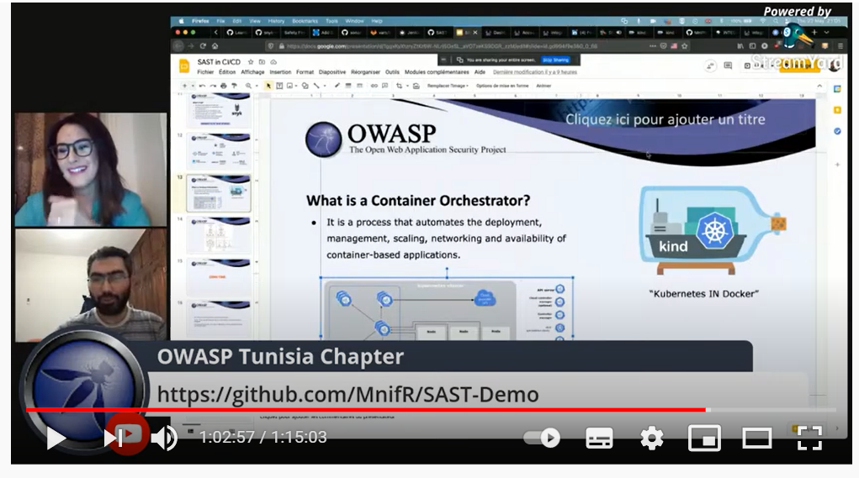Click the Google Slides logo icon
This screenshot has width=859, height=478.
[184, 66]
